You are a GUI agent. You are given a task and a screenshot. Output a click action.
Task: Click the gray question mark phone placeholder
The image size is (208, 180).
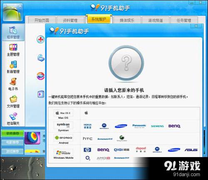pos(126,63)
